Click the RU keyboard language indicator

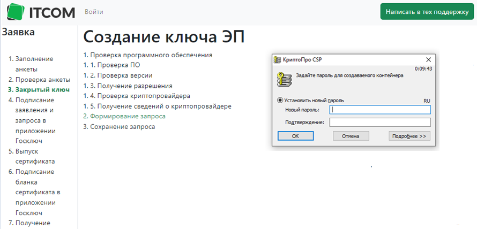click(427, 101)
